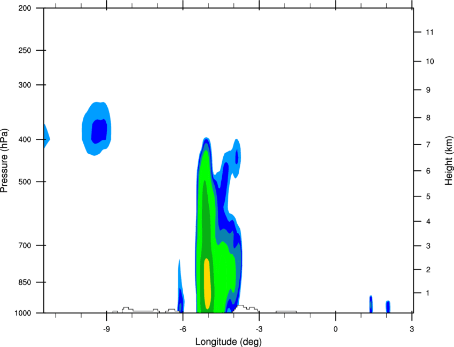Click the 850 pressure tick label
Image resolution: width=454 pixels, height=347 pixels.
[x=25, y=282]
